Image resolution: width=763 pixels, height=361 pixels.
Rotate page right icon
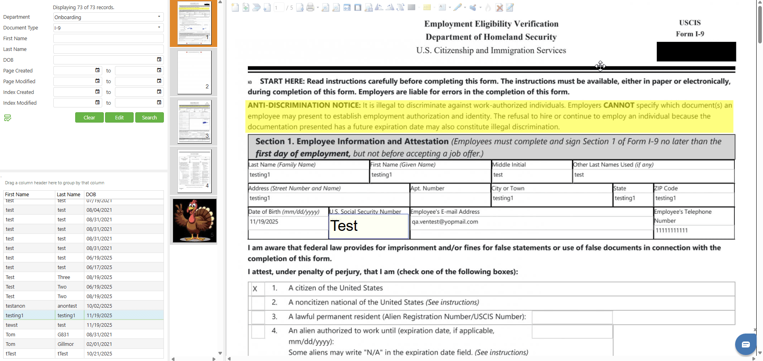[390, 7]
